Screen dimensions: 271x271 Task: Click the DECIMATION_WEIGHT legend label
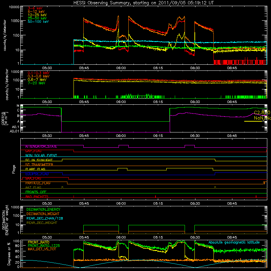click(x=43, y=214)
